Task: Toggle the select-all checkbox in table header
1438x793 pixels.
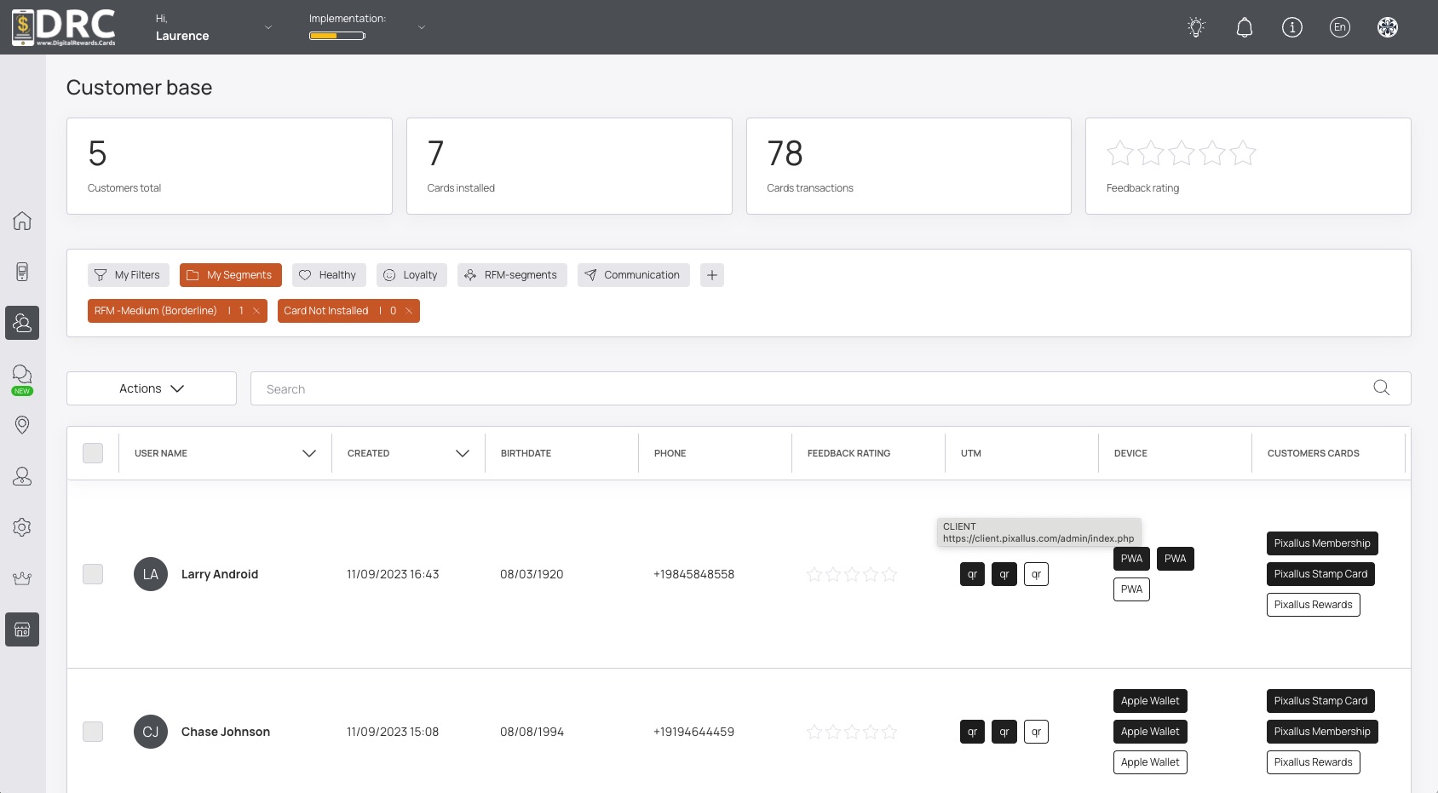Action: (x=93, y=453)
